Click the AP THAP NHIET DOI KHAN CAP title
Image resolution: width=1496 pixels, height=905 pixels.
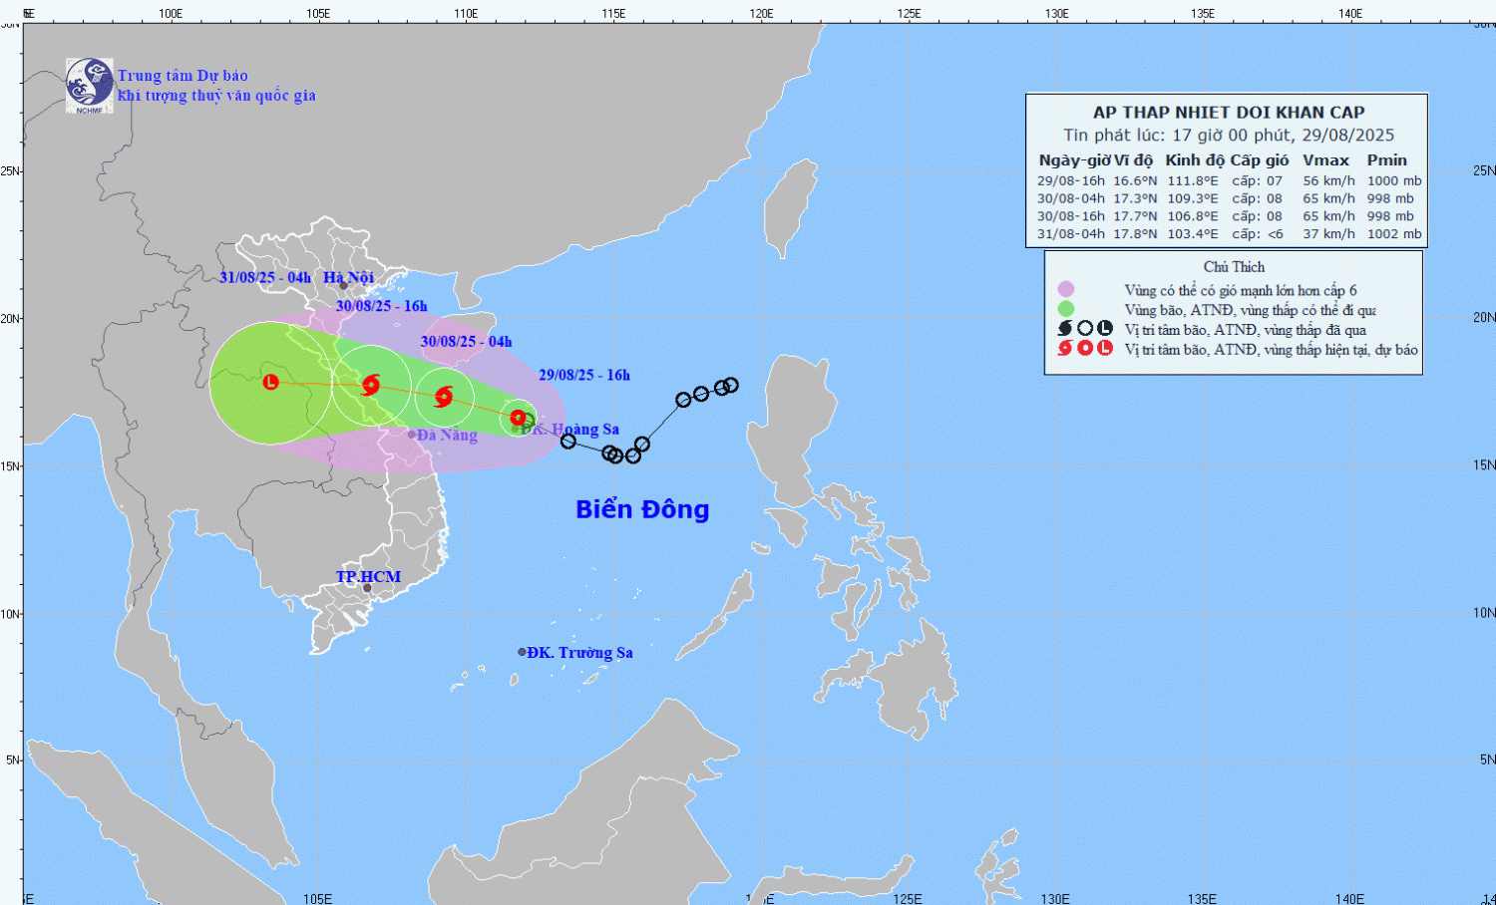(x=1228, y=113)
